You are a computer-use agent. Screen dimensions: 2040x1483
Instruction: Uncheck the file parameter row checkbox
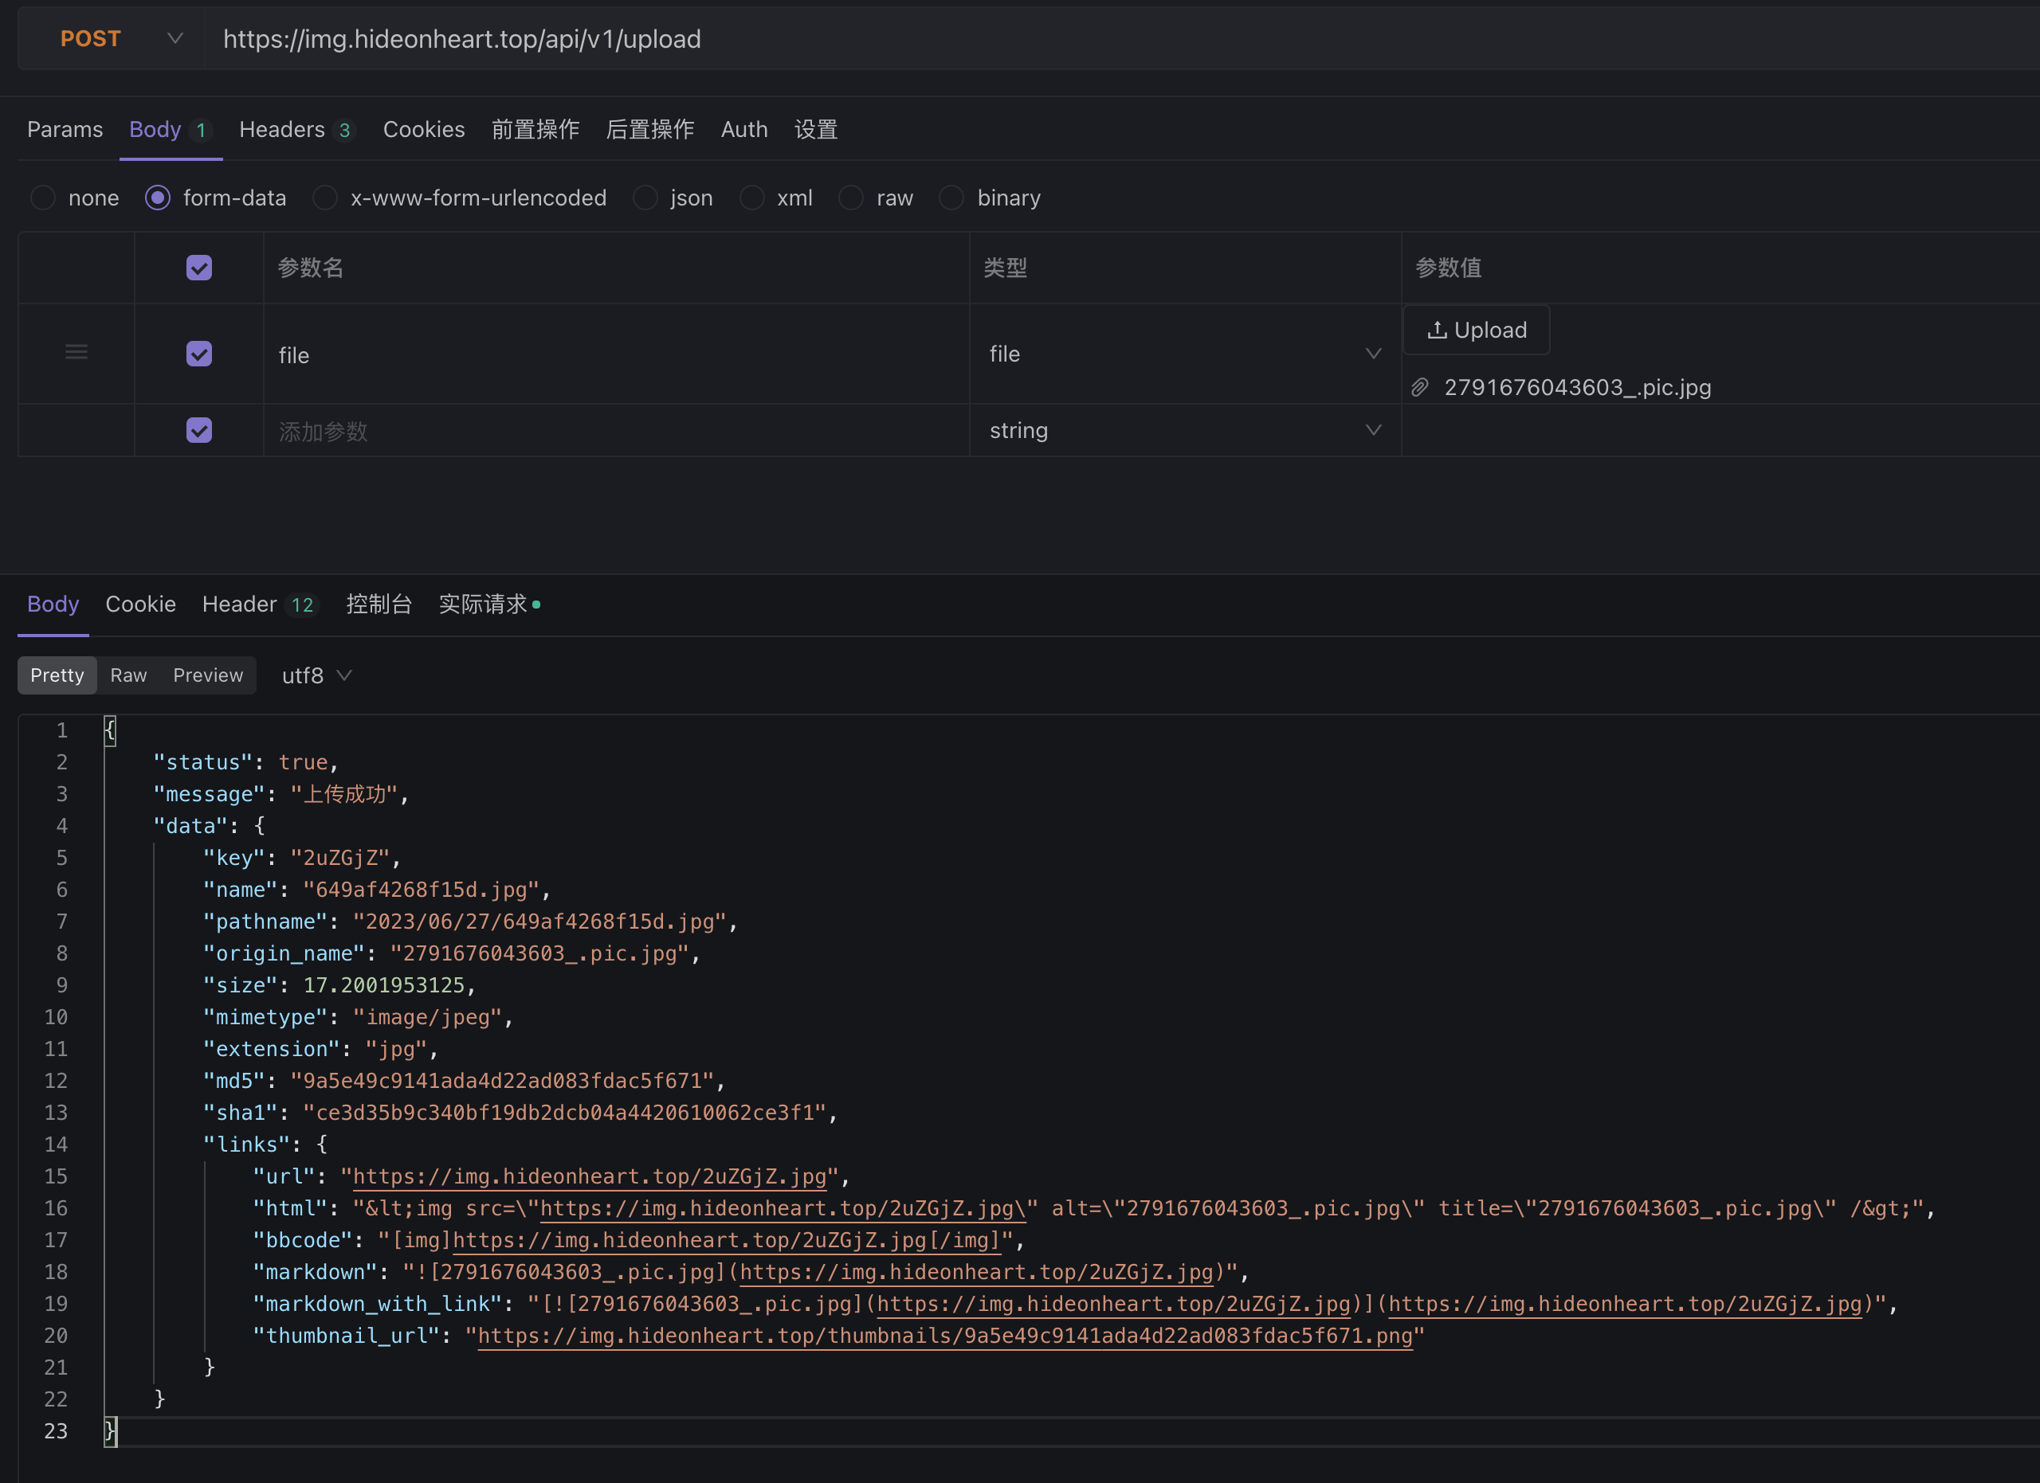tap(198, 353)
